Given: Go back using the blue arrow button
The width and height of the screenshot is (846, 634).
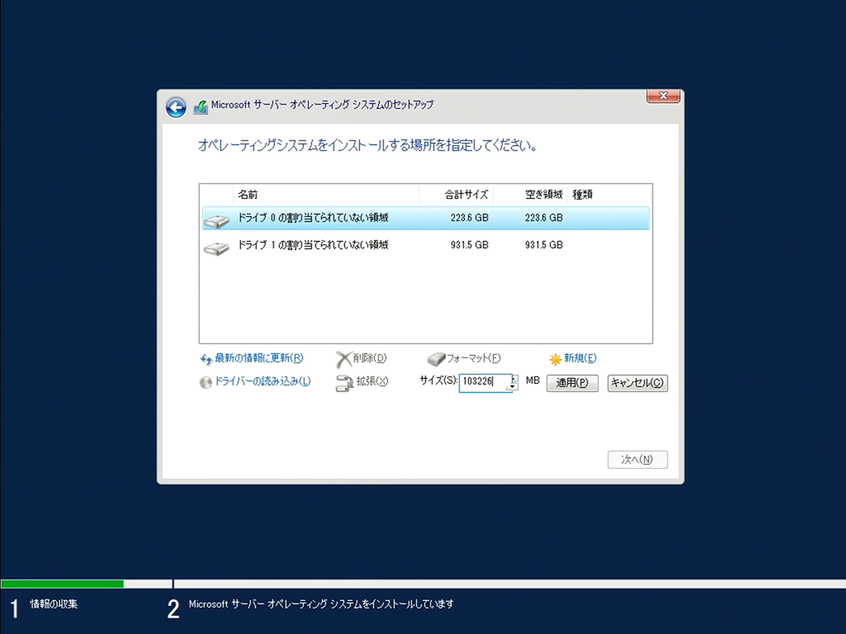Looking at the screenshot, I should (x=176, y=107).
